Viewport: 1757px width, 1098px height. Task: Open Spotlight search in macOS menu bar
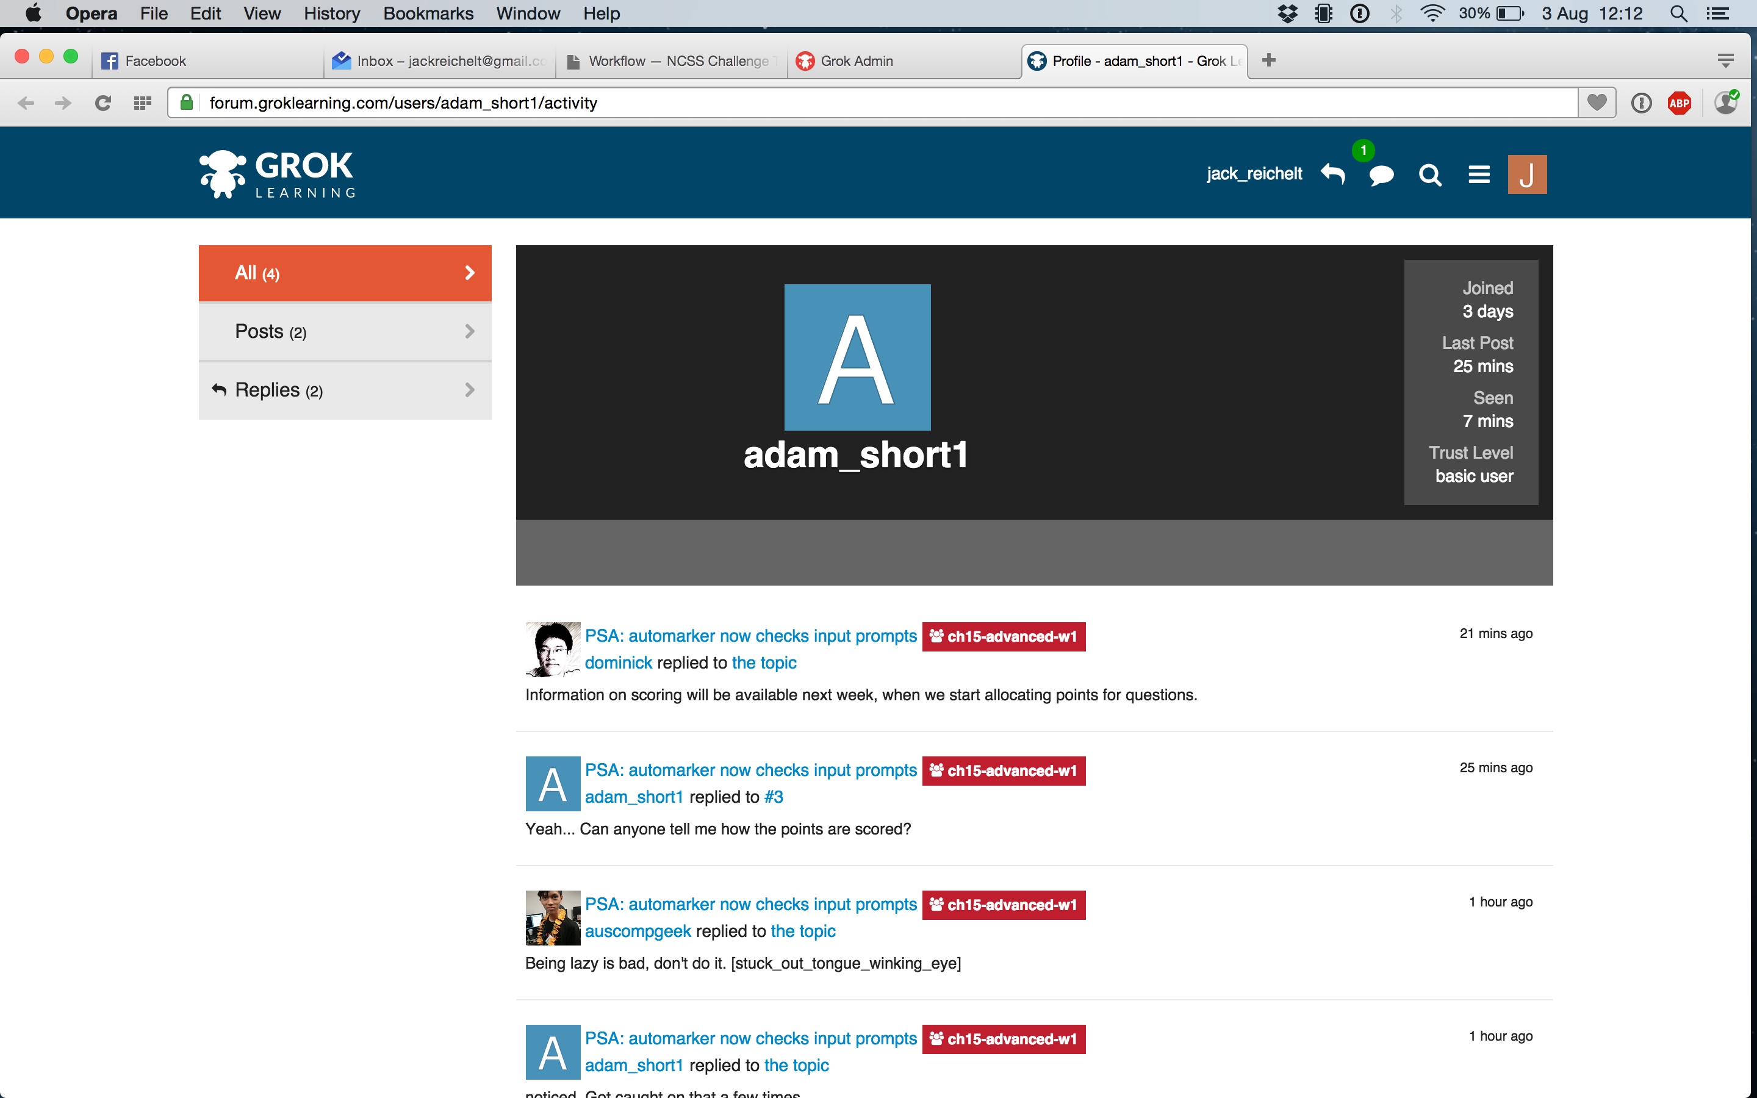coord(1678,14)
